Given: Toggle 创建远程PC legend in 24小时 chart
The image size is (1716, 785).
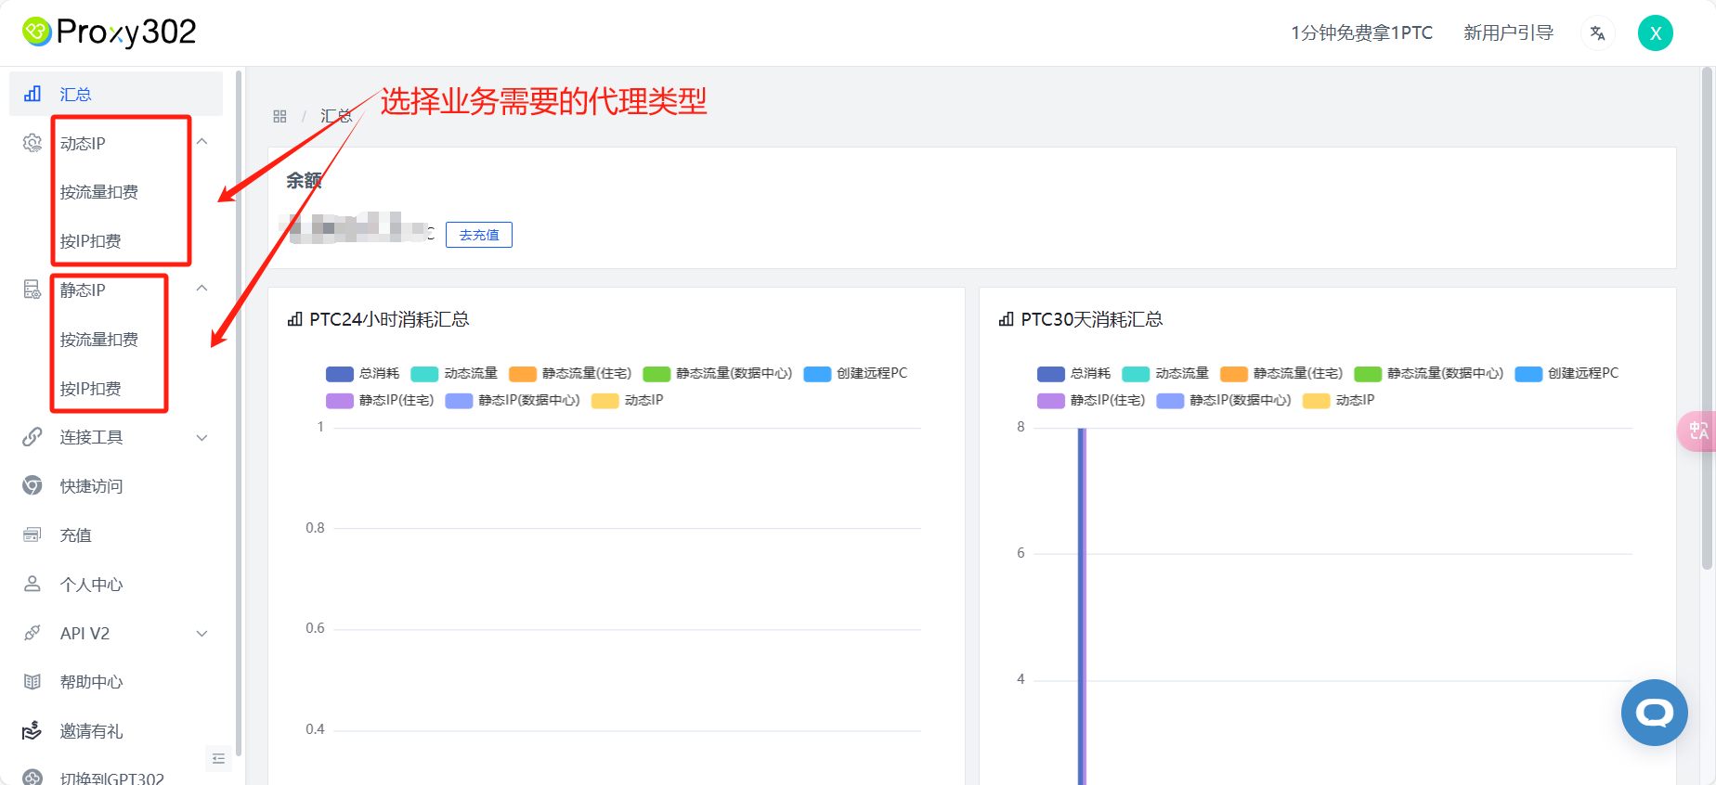Looking at the screenshot, I should (855, 373).
